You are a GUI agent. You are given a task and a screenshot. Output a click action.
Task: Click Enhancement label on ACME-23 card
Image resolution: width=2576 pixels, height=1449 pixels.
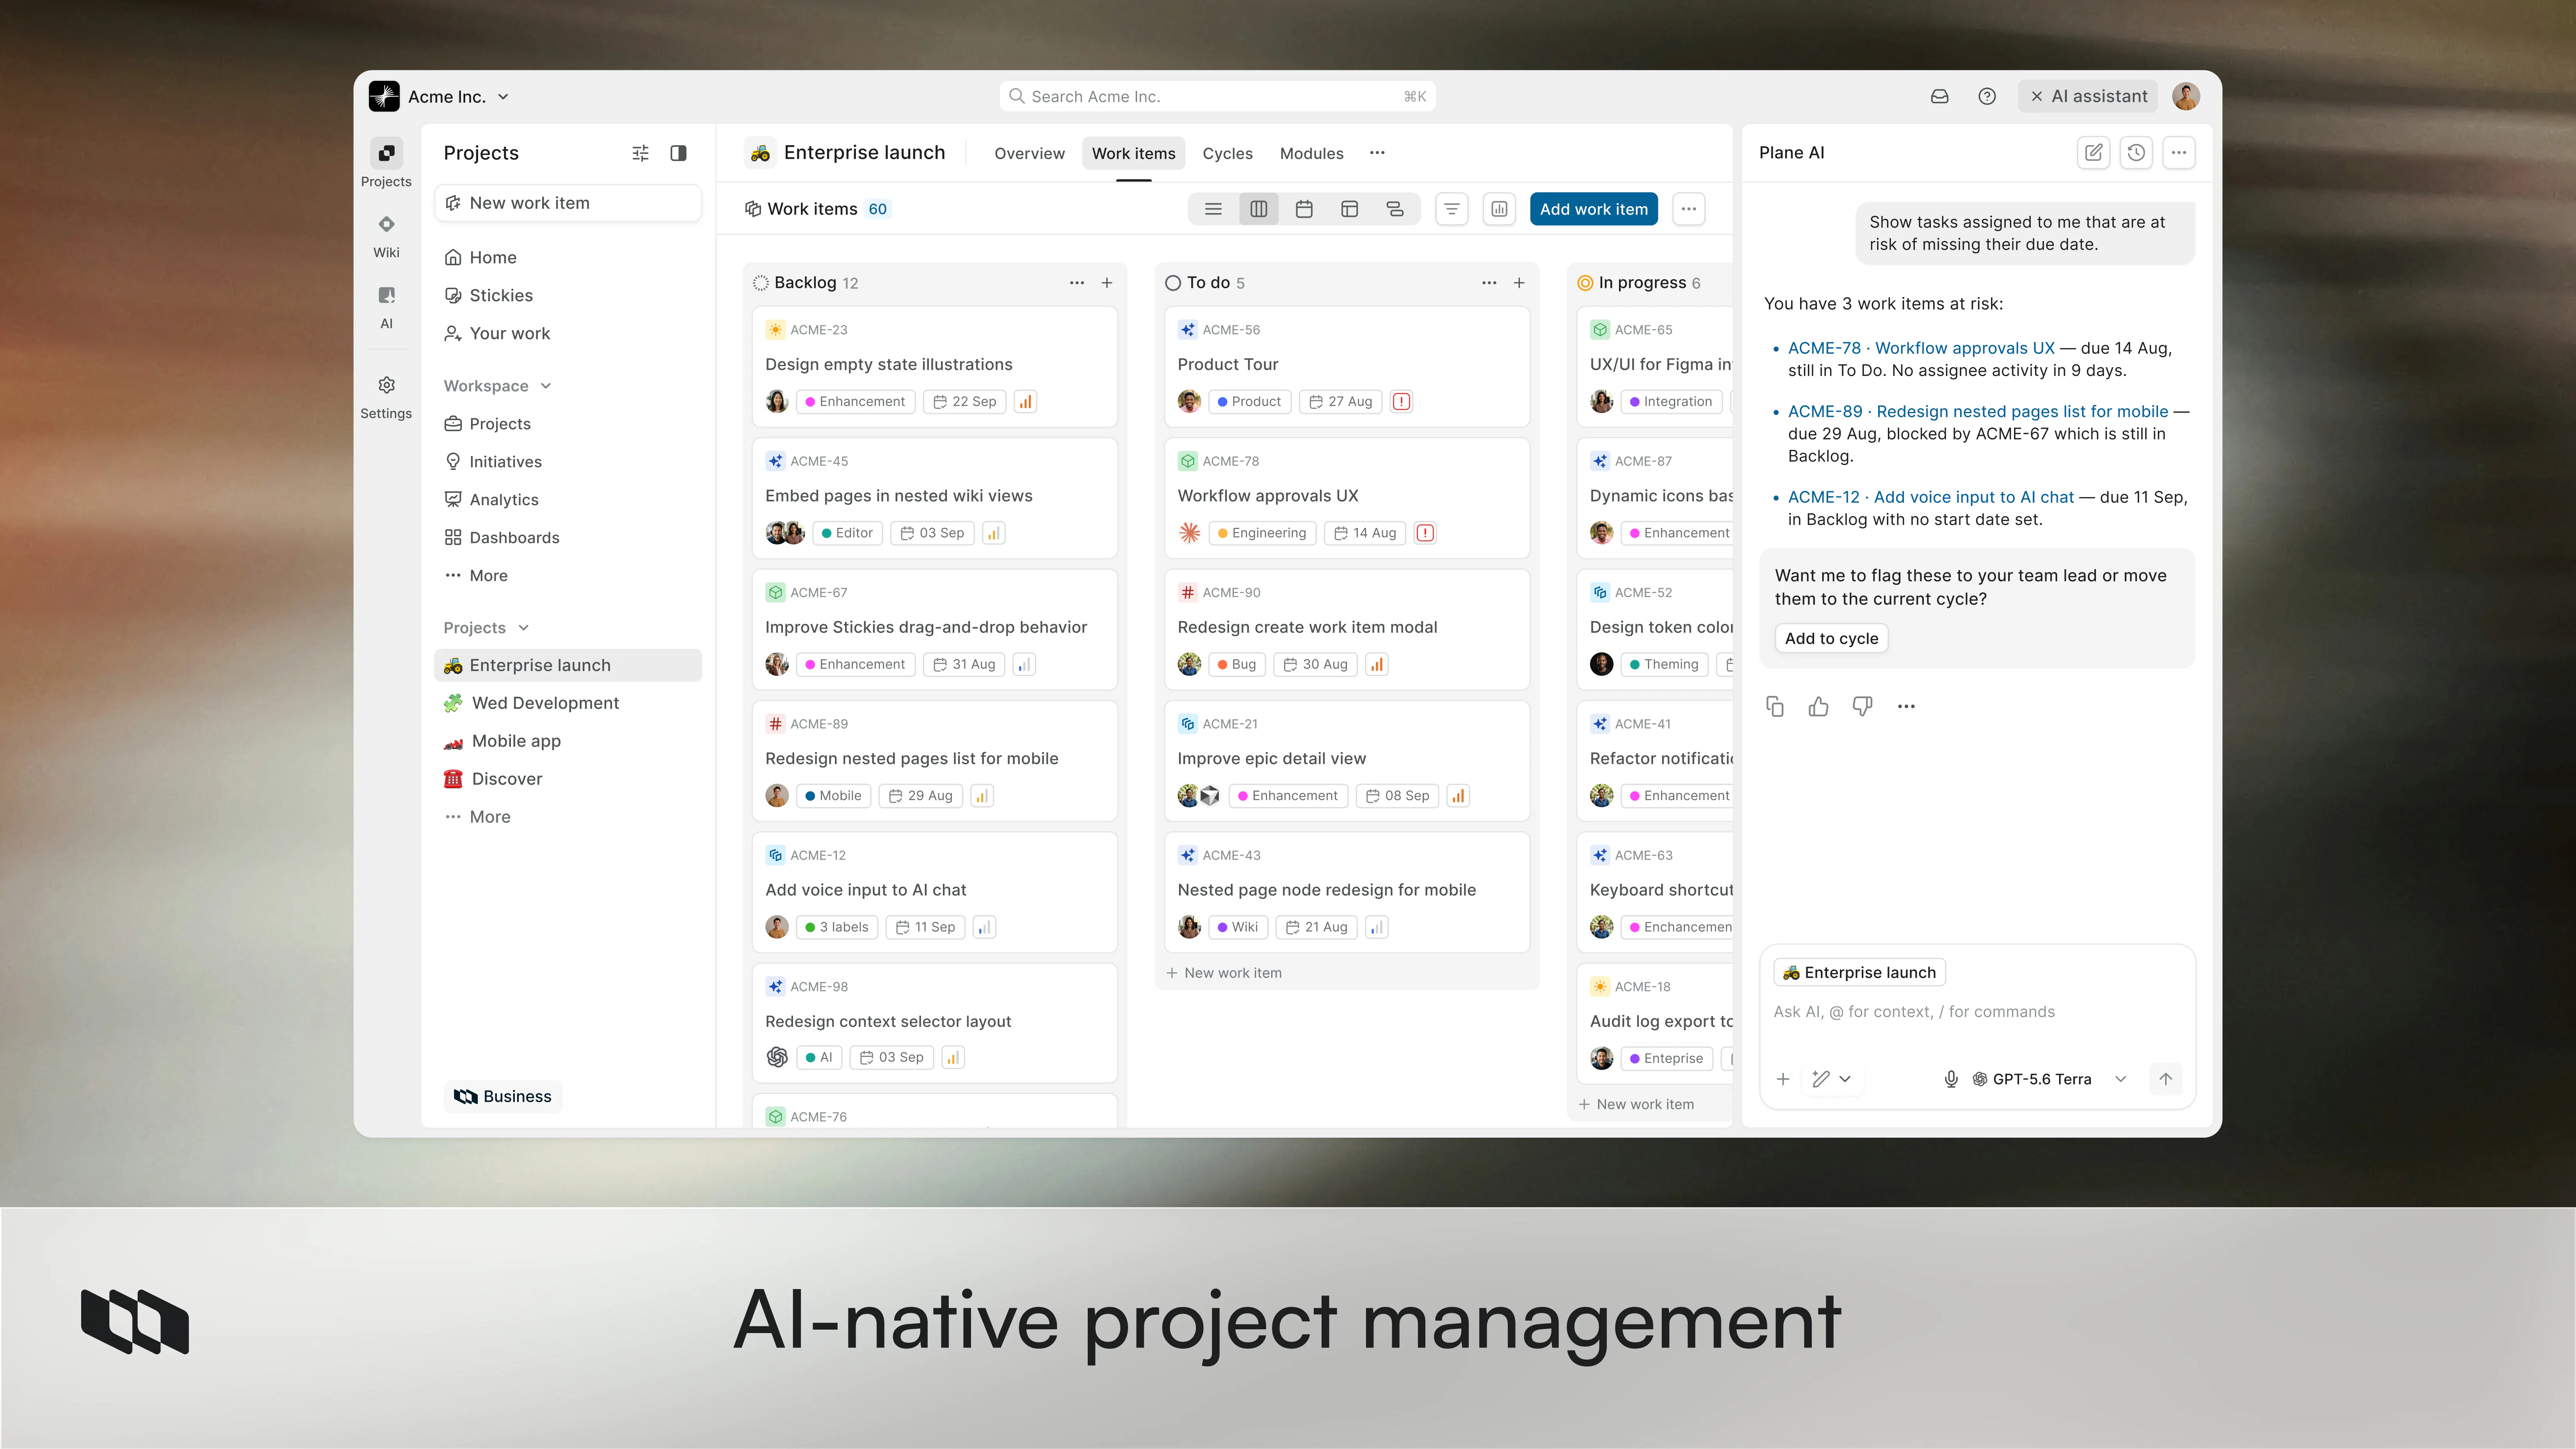click(855, 402)
